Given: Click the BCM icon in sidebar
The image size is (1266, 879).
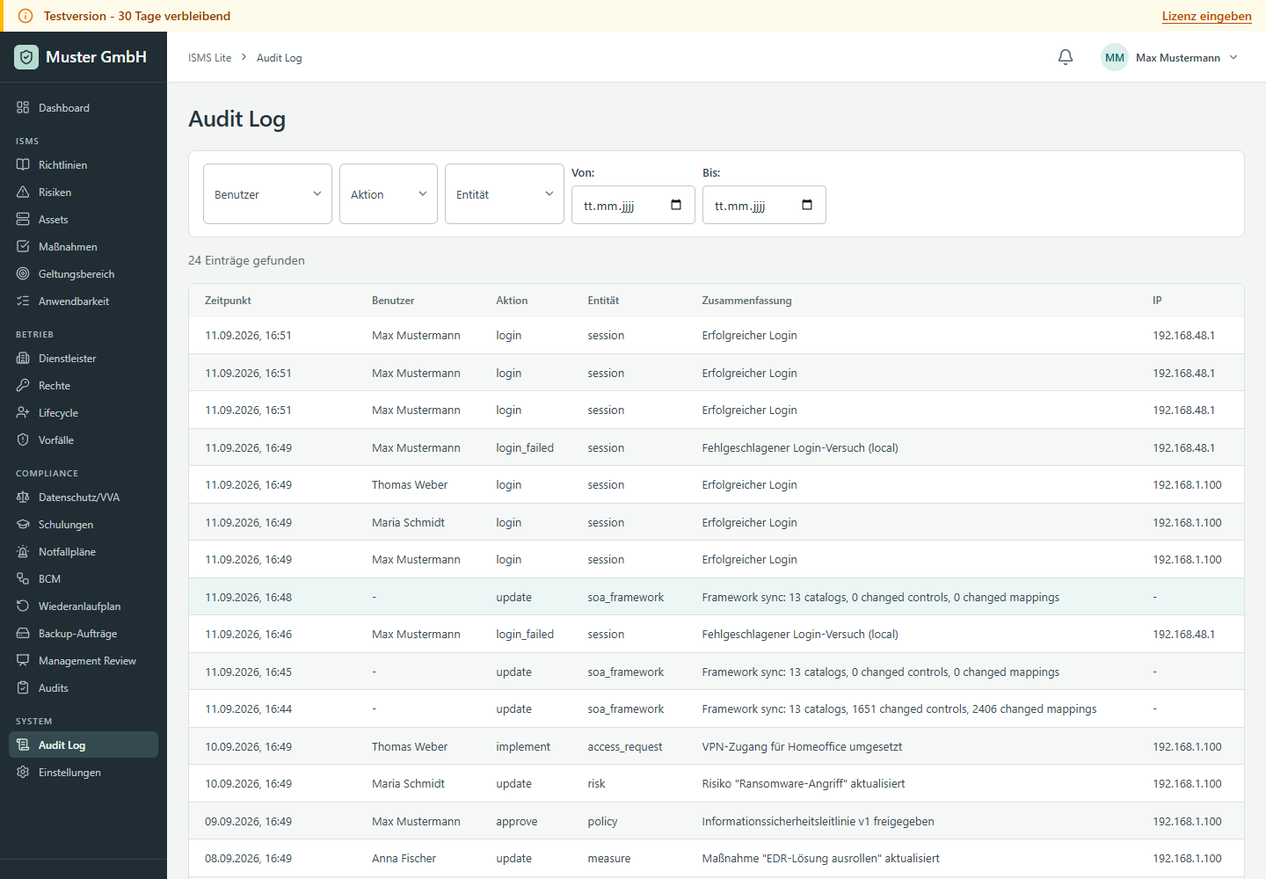Looking at the screenshot, I should pos(23,578).
